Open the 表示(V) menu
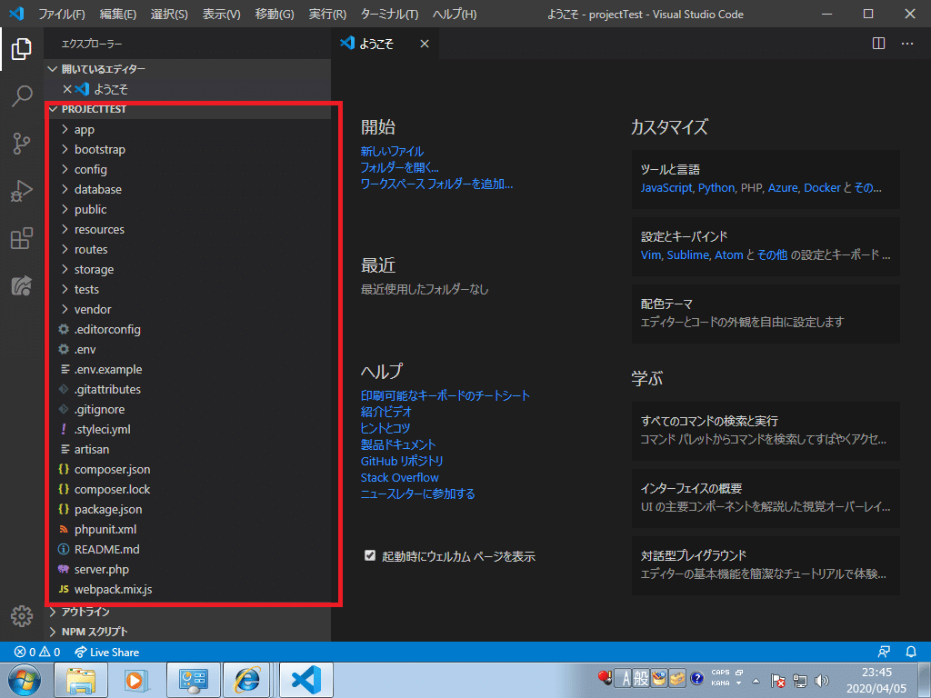This screenshot has height=698, width=931. 221,14
